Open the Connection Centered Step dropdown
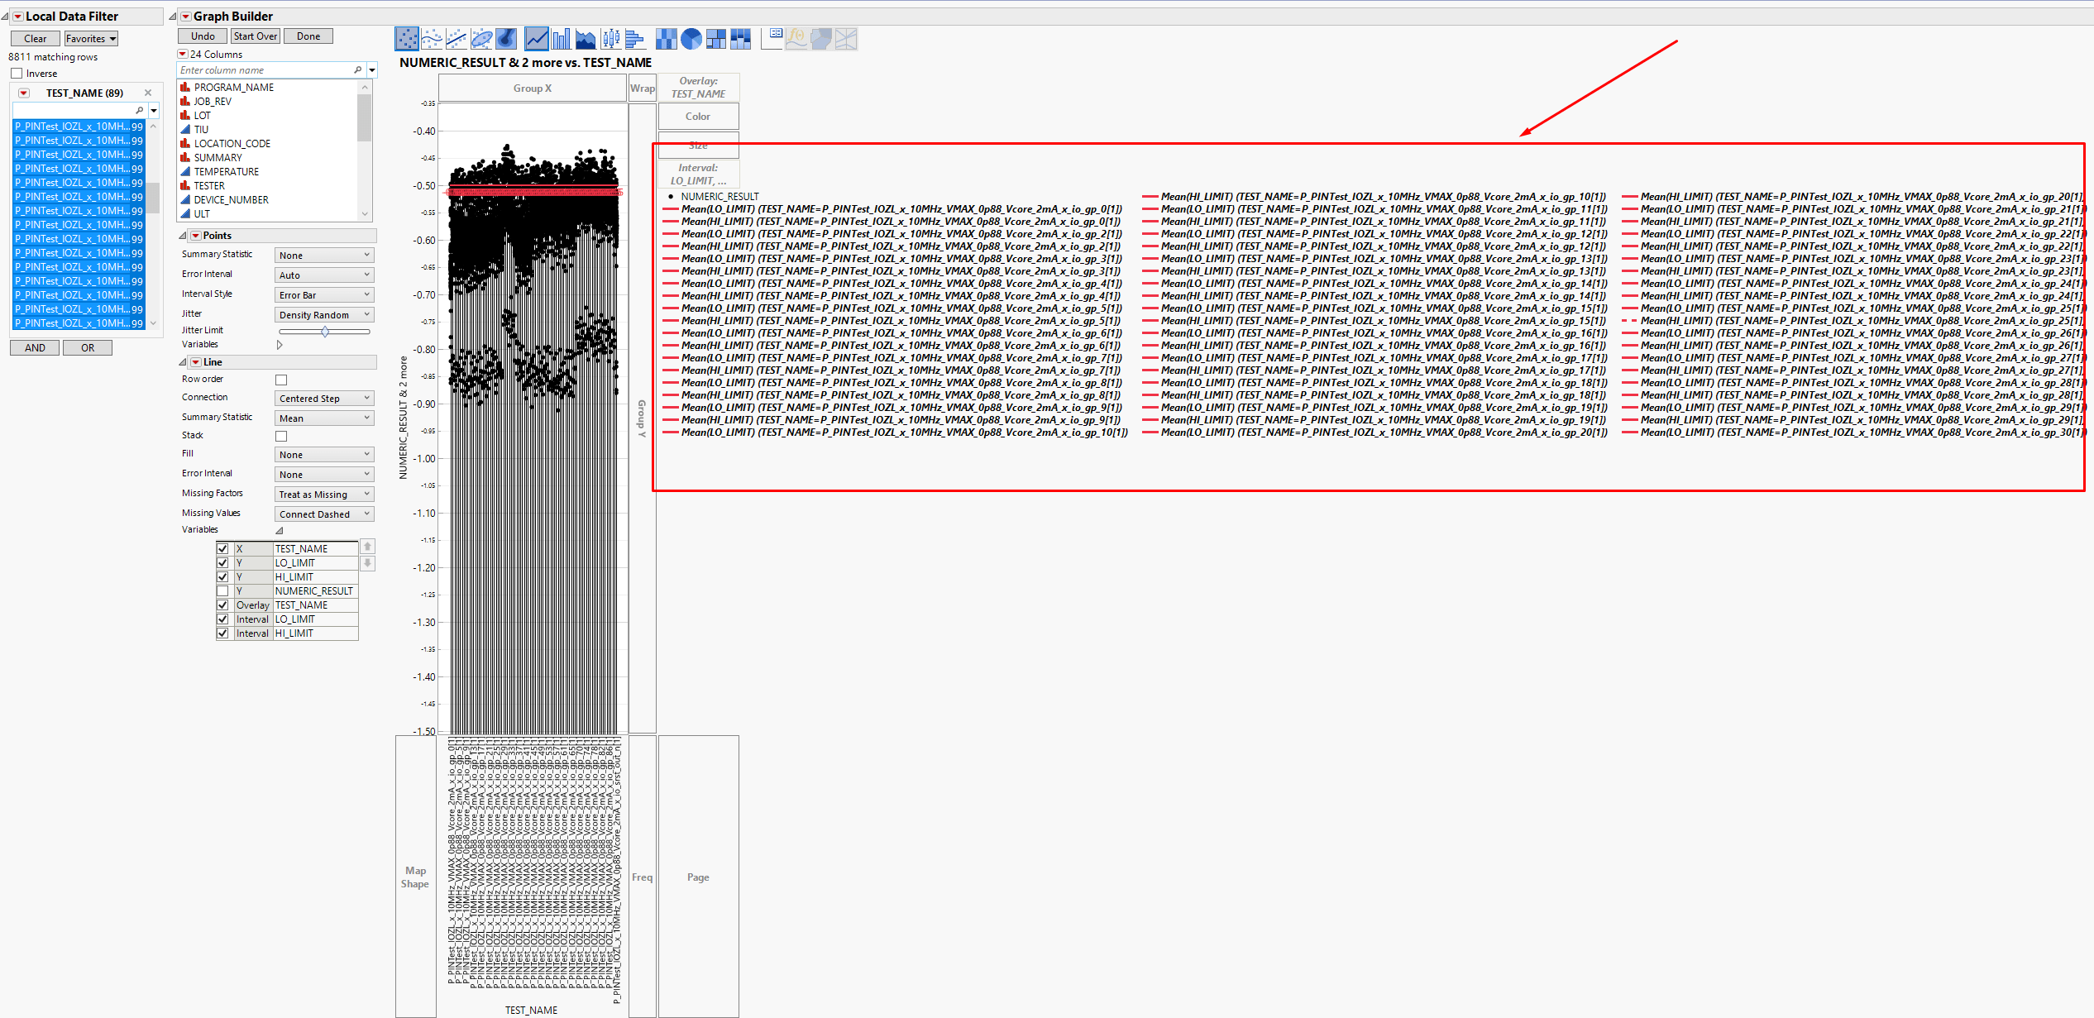The height and width of the screenshot is (1018, 2094). point(324,399)
